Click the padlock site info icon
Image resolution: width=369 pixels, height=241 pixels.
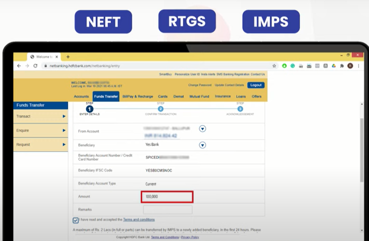pos(46,66)
